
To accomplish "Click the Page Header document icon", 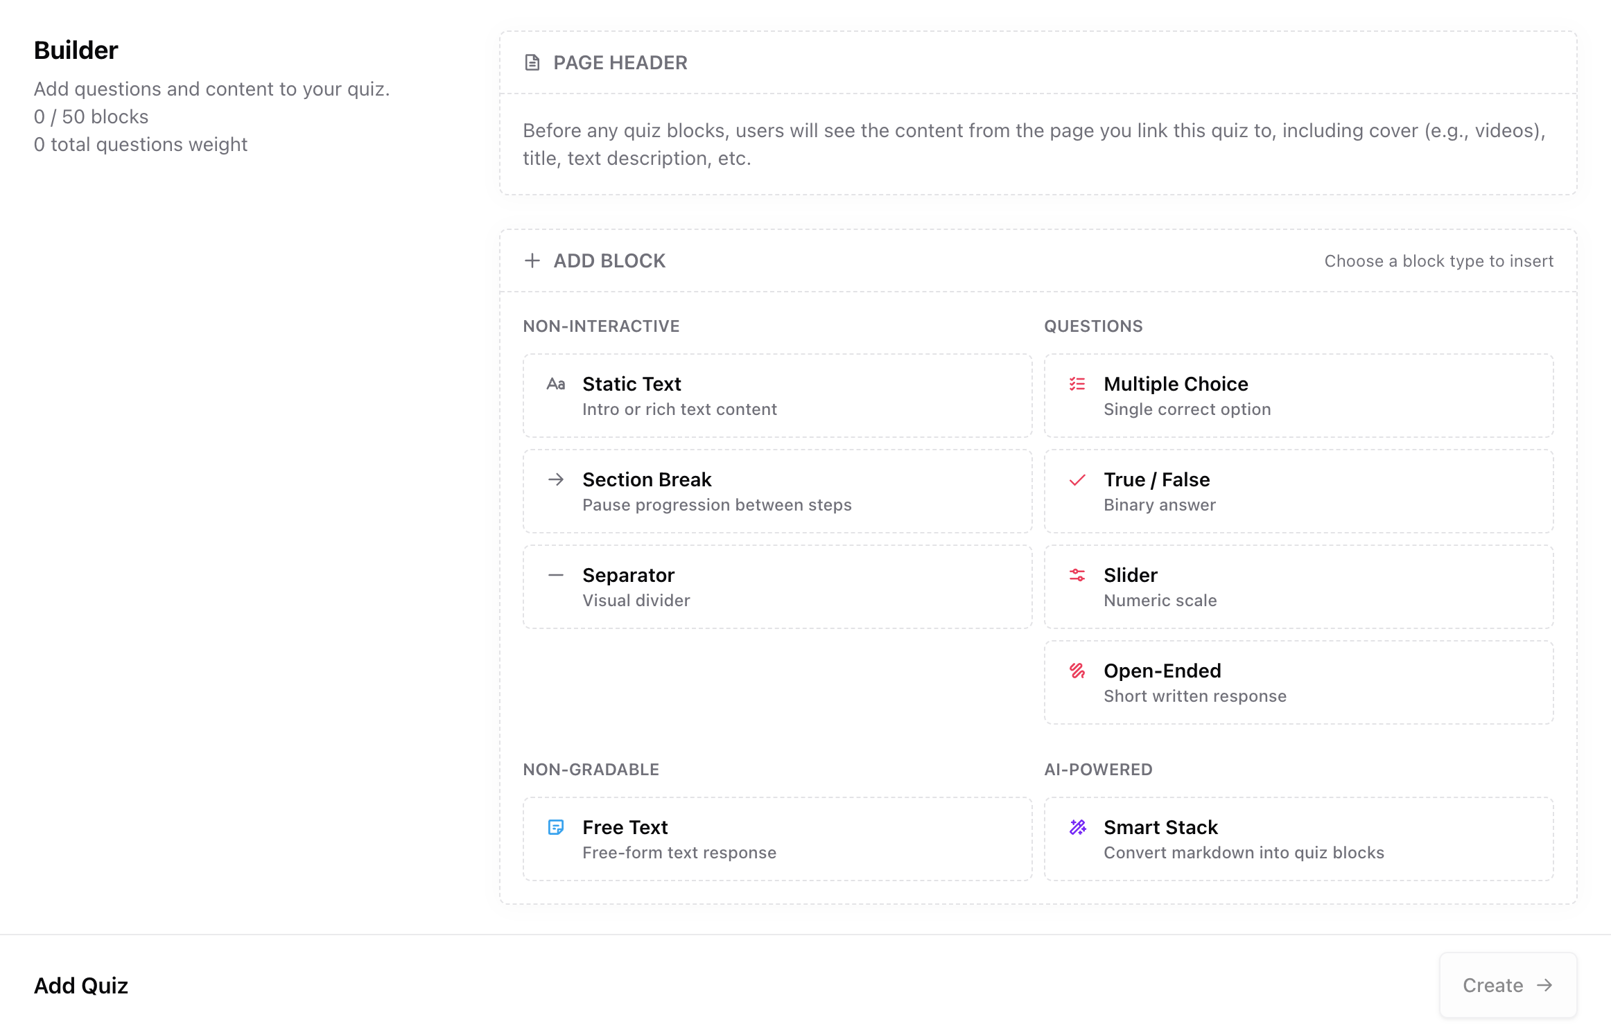I will point(532,62).
